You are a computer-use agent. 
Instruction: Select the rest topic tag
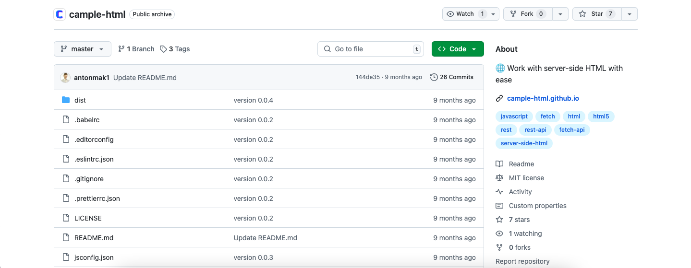[x=506, y=130]
